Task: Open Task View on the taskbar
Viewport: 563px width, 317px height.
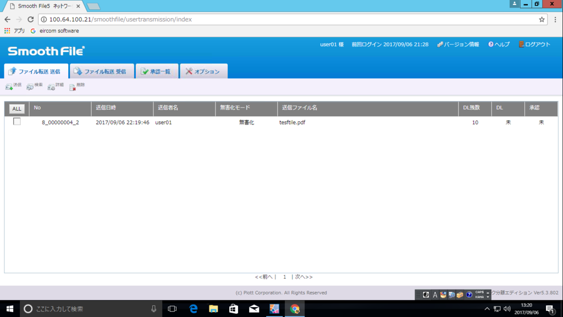Action: (172, 308)
